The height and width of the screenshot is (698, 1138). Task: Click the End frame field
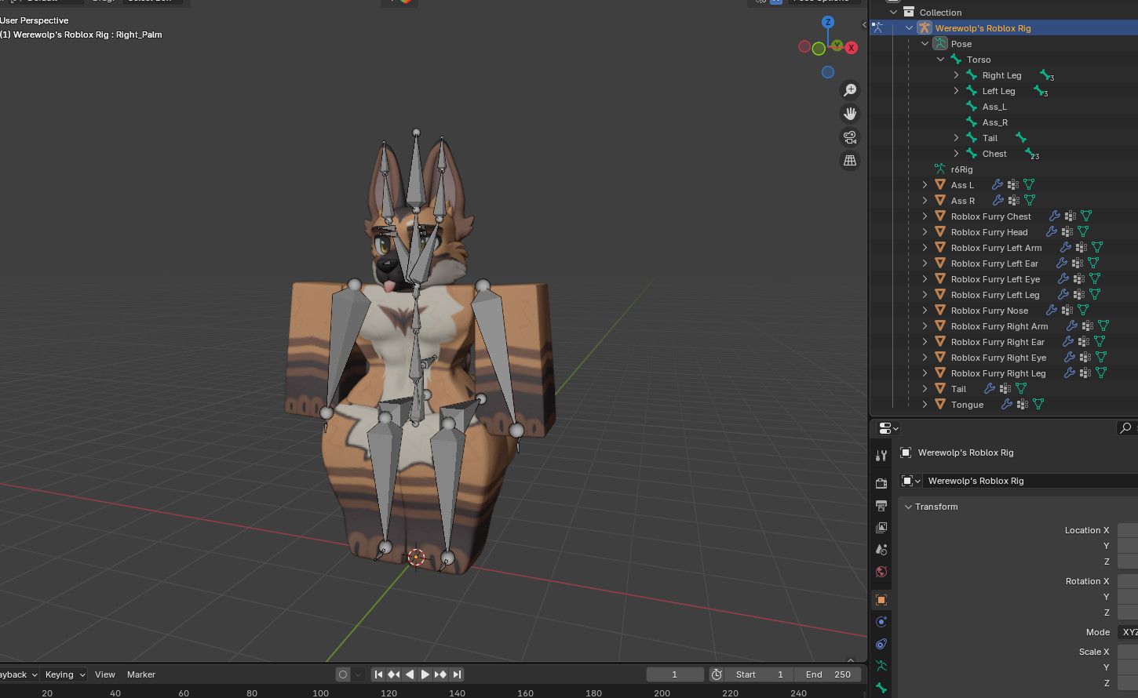pyautogui.click(x=827, y=674)
